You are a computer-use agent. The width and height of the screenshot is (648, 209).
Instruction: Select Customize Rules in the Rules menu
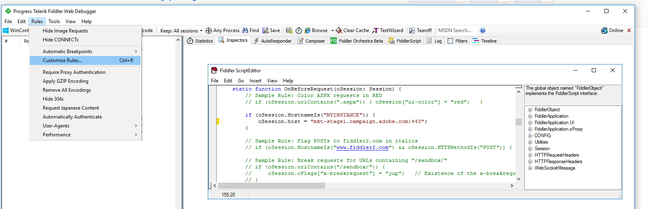(62, 60)
